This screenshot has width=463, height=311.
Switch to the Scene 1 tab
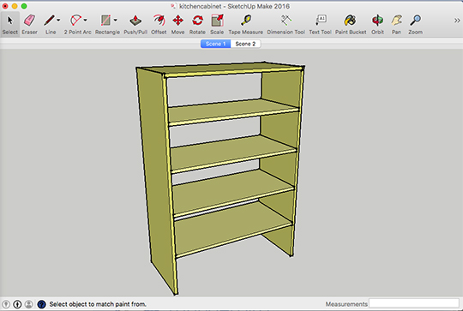point(215,44)
